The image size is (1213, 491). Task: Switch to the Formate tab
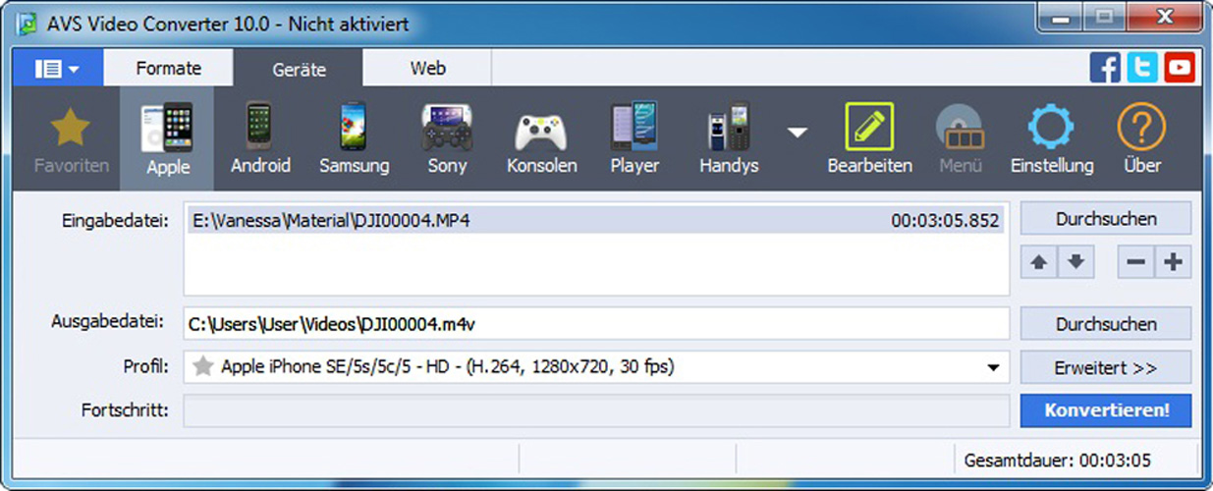(x=169, y=69)
